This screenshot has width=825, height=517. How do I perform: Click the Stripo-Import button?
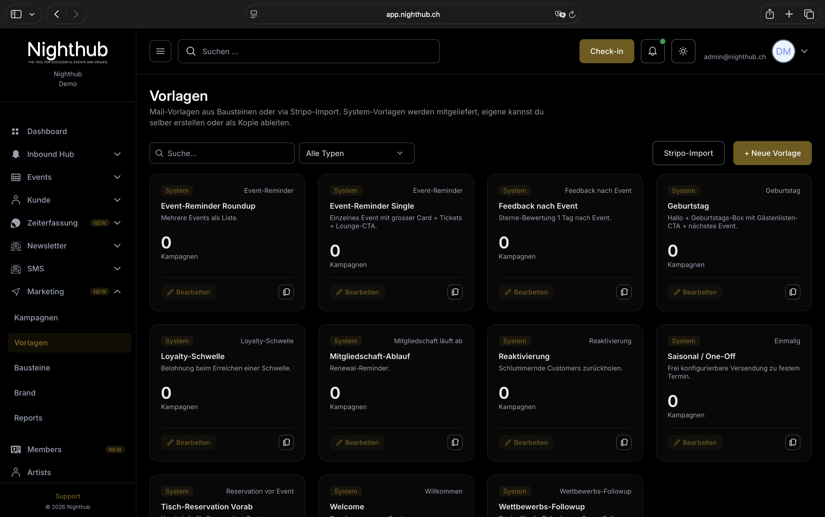coord(688,153)
